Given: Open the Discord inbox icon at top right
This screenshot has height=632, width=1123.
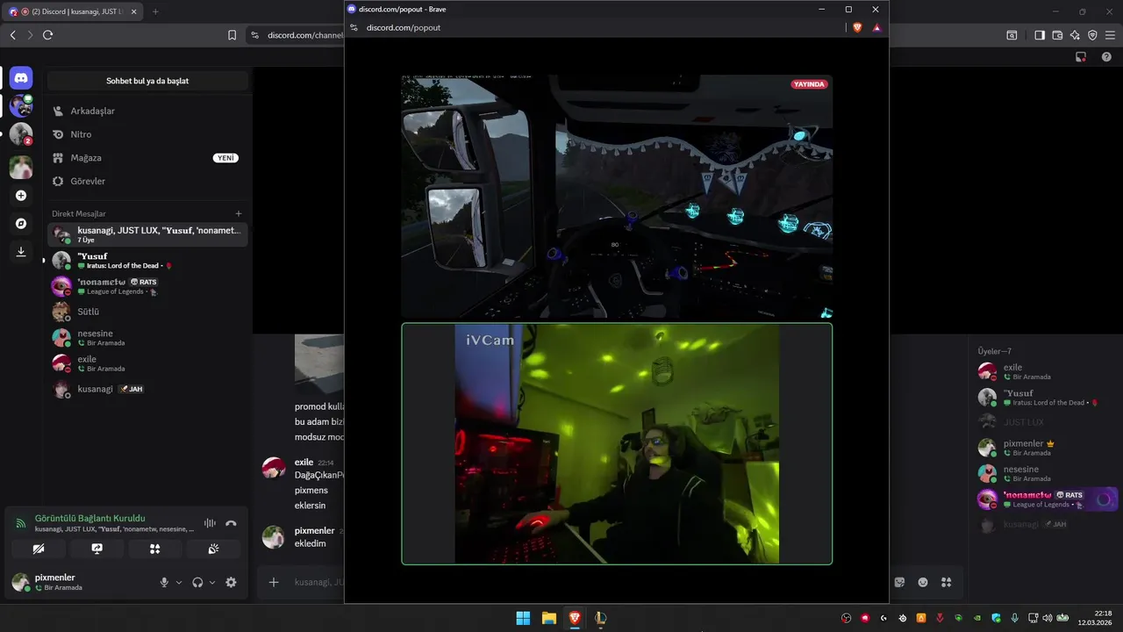Looking at the screenshot, I should (x=1082, y=57).
